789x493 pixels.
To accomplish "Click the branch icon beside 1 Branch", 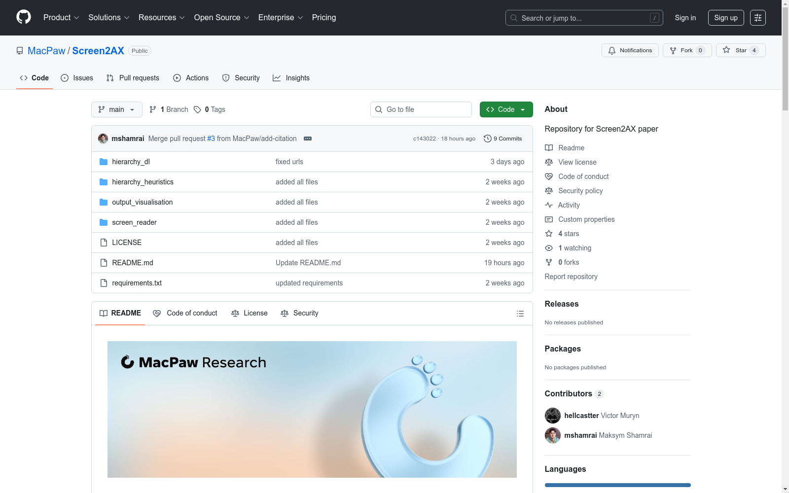I will point(153,109).
